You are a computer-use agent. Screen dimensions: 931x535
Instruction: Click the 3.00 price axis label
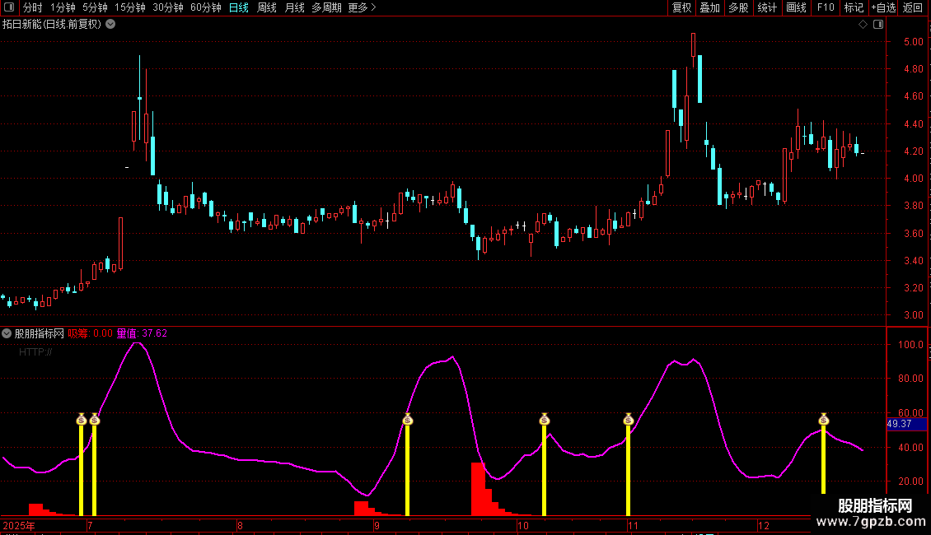coord(913,315)
